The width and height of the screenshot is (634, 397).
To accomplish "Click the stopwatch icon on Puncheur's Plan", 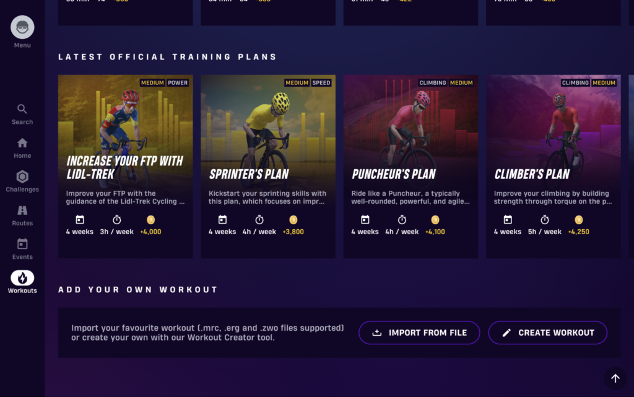I will coord(402,220).
